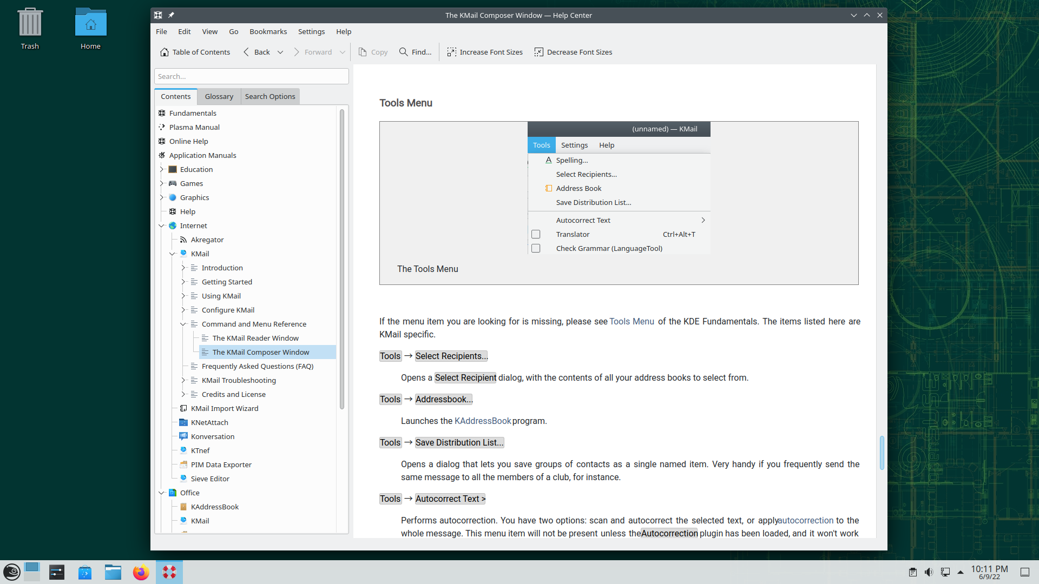
Task: Click the Table of Contents home icon
Action: click(x=164, y=52)
